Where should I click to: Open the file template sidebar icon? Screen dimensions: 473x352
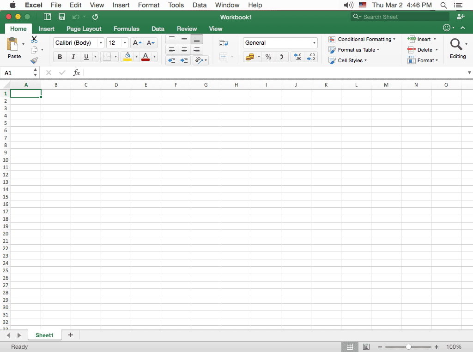point(48,17)
